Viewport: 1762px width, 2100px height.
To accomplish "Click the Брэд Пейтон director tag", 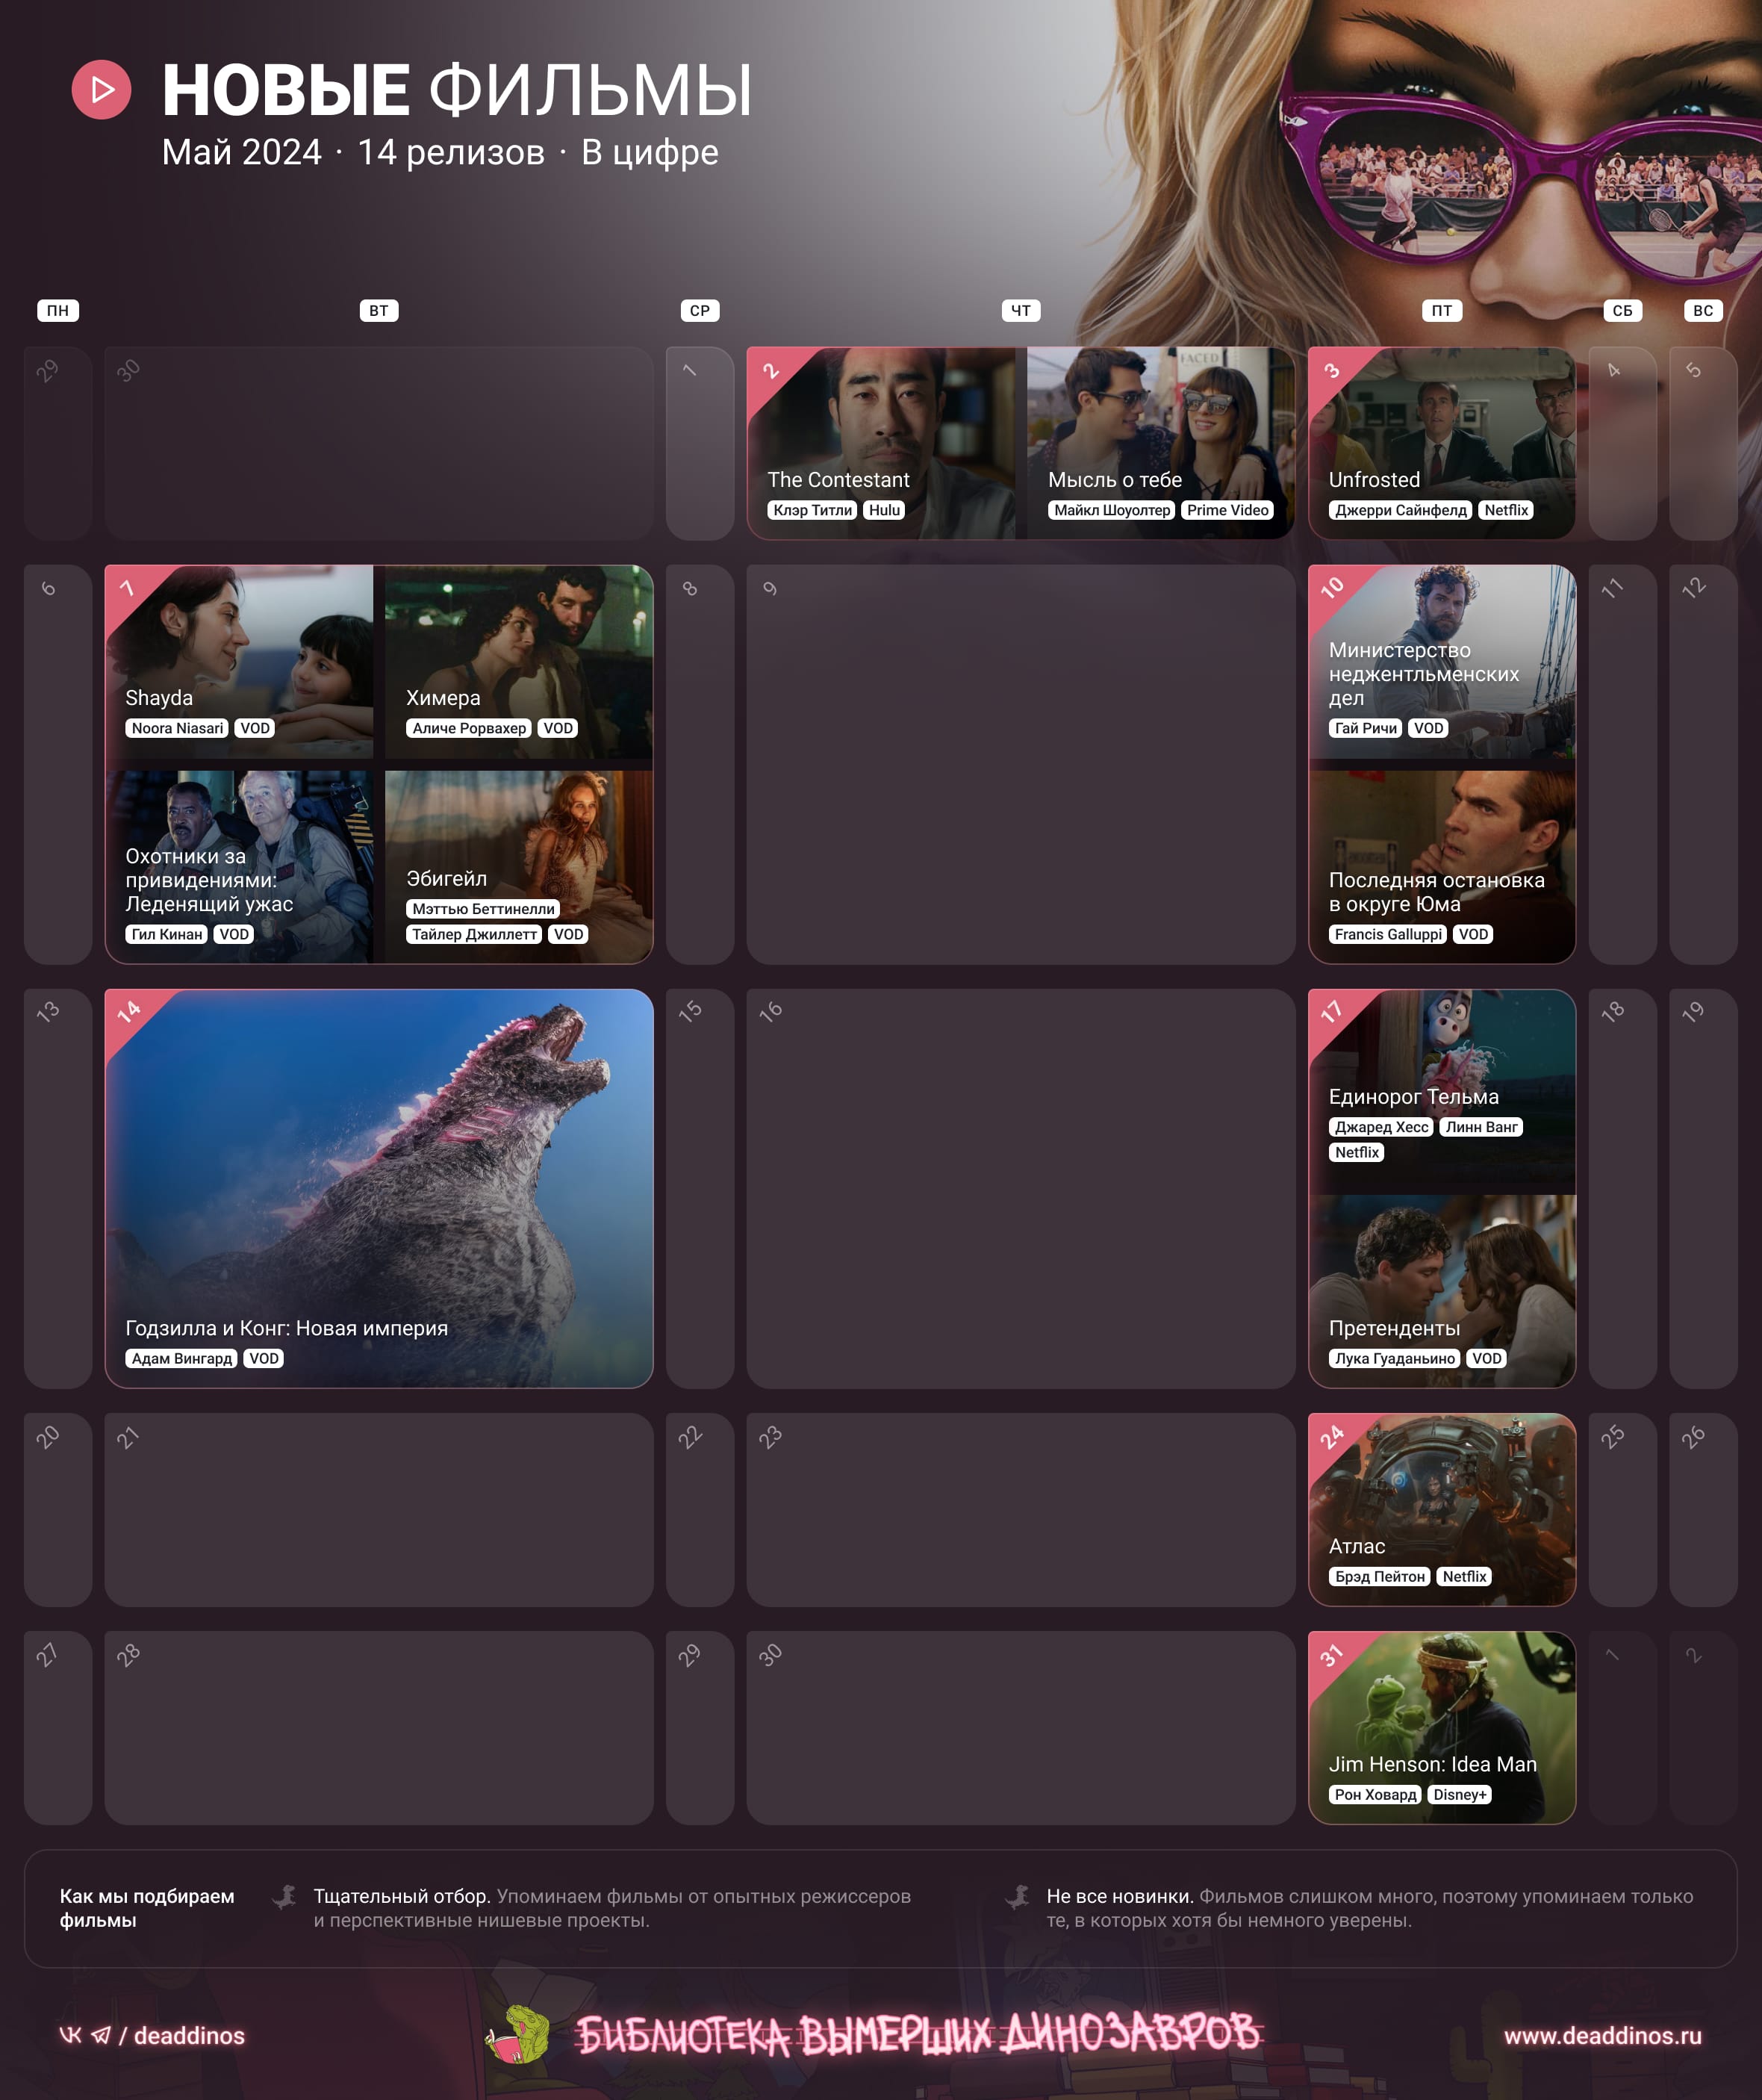I will tap(1380, 1576).
